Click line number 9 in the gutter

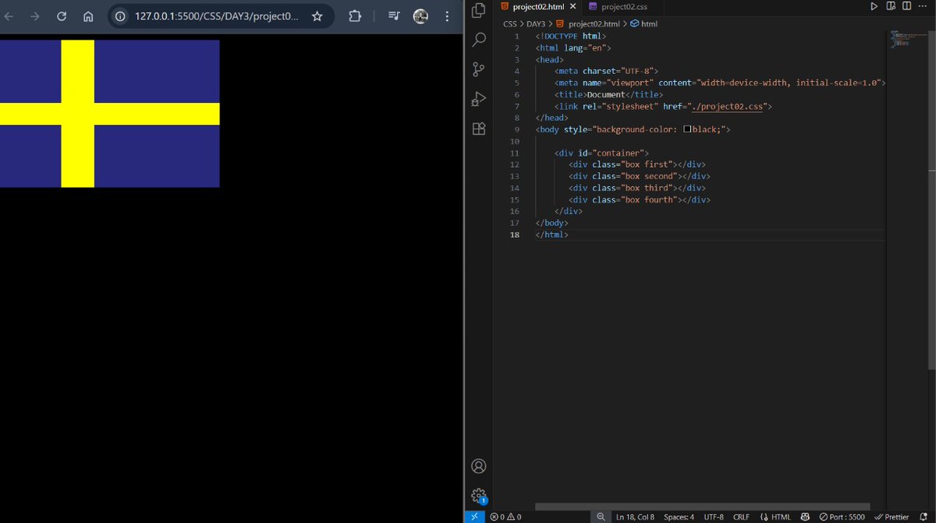click(517, 129)
